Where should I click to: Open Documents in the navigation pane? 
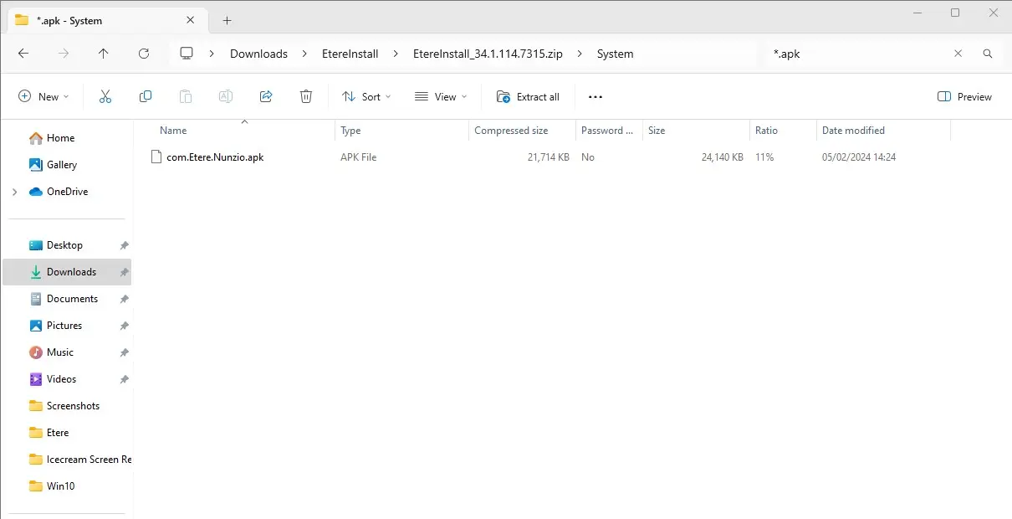click(72, 299)
